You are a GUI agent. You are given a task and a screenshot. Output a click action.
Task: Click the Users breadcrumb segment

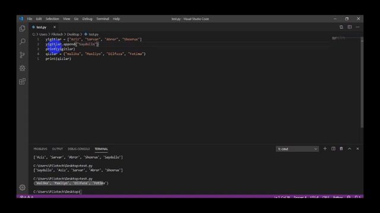(43, 34)
